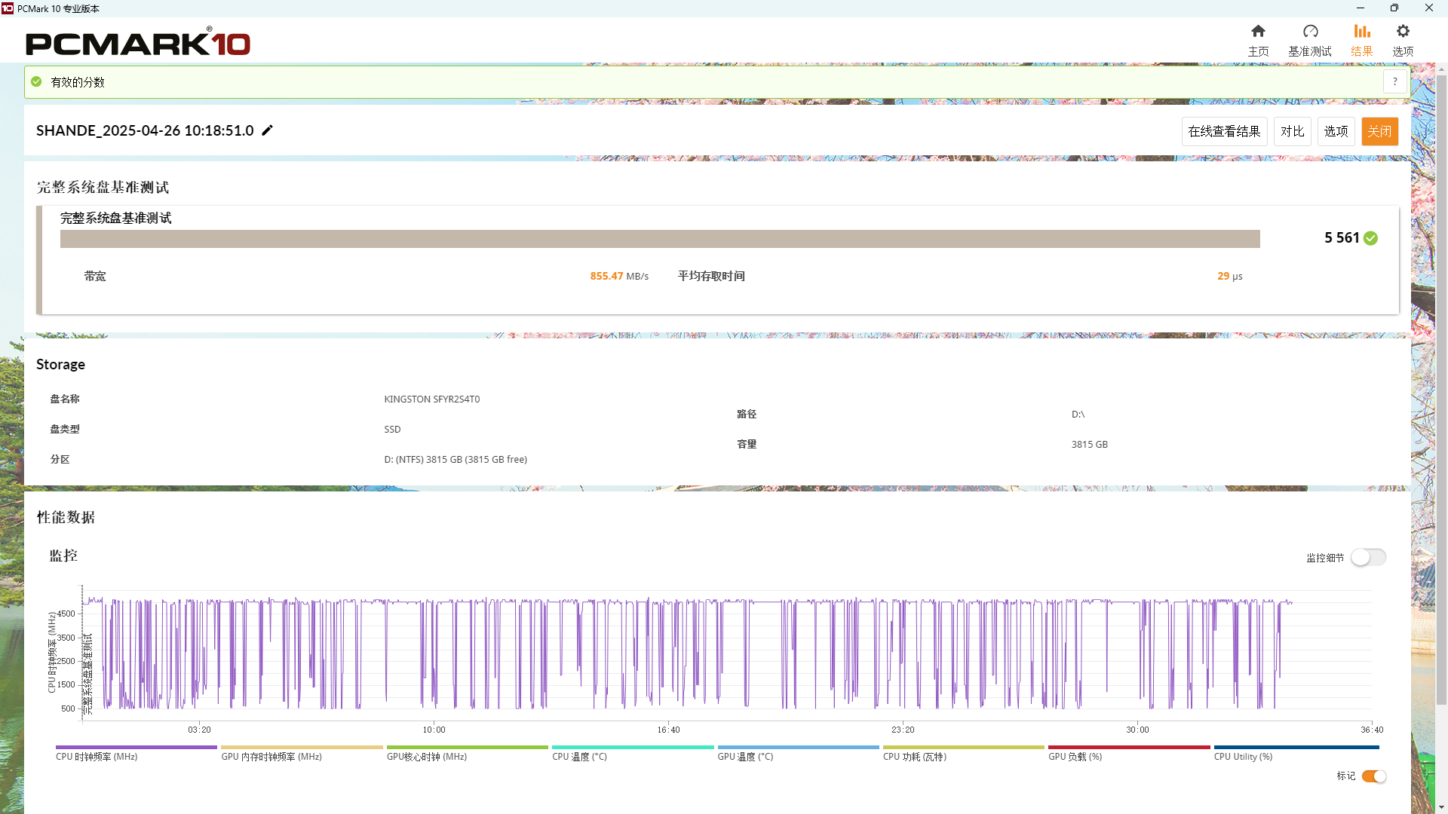Click the green valid score checkmark
The image size is (1448, 814).
36,81
